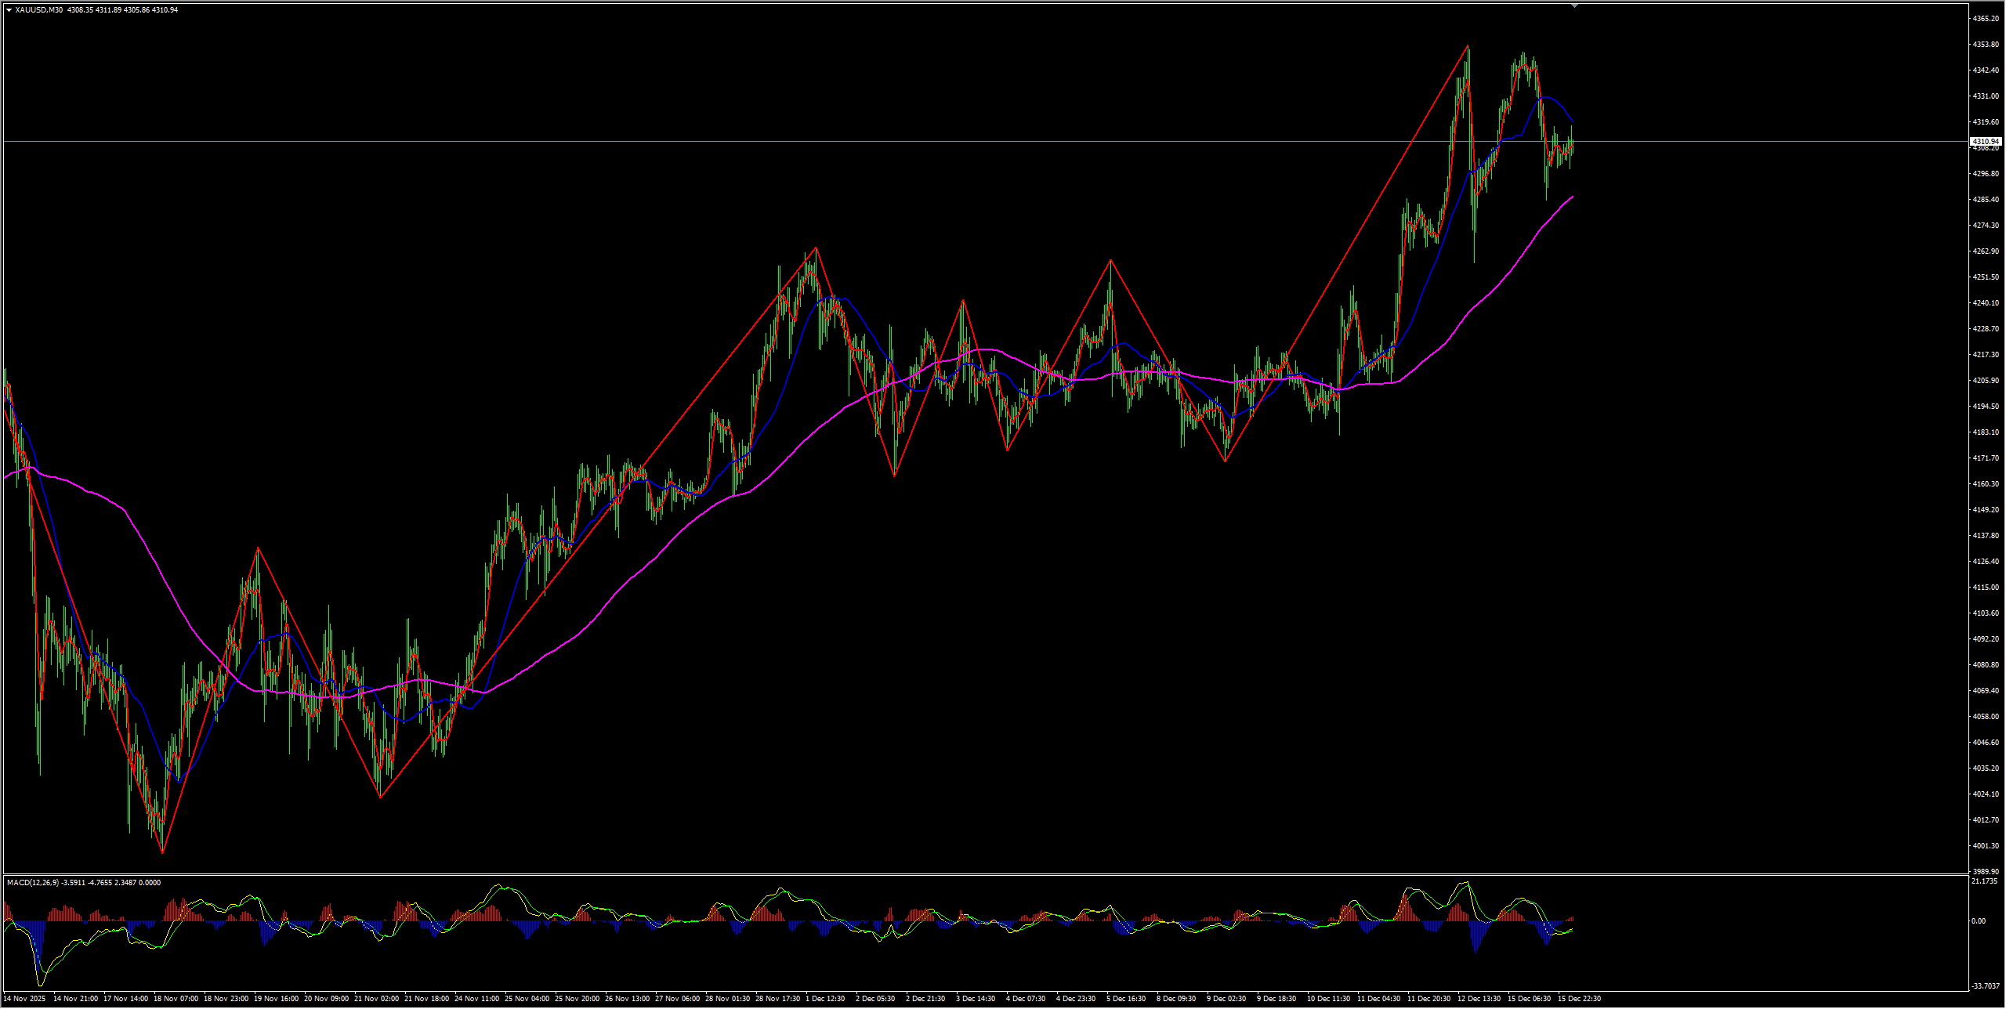Select the 1 Dec 12:30 time axis label
The image size is (2006, 1009).
click(x=826, y=999)
